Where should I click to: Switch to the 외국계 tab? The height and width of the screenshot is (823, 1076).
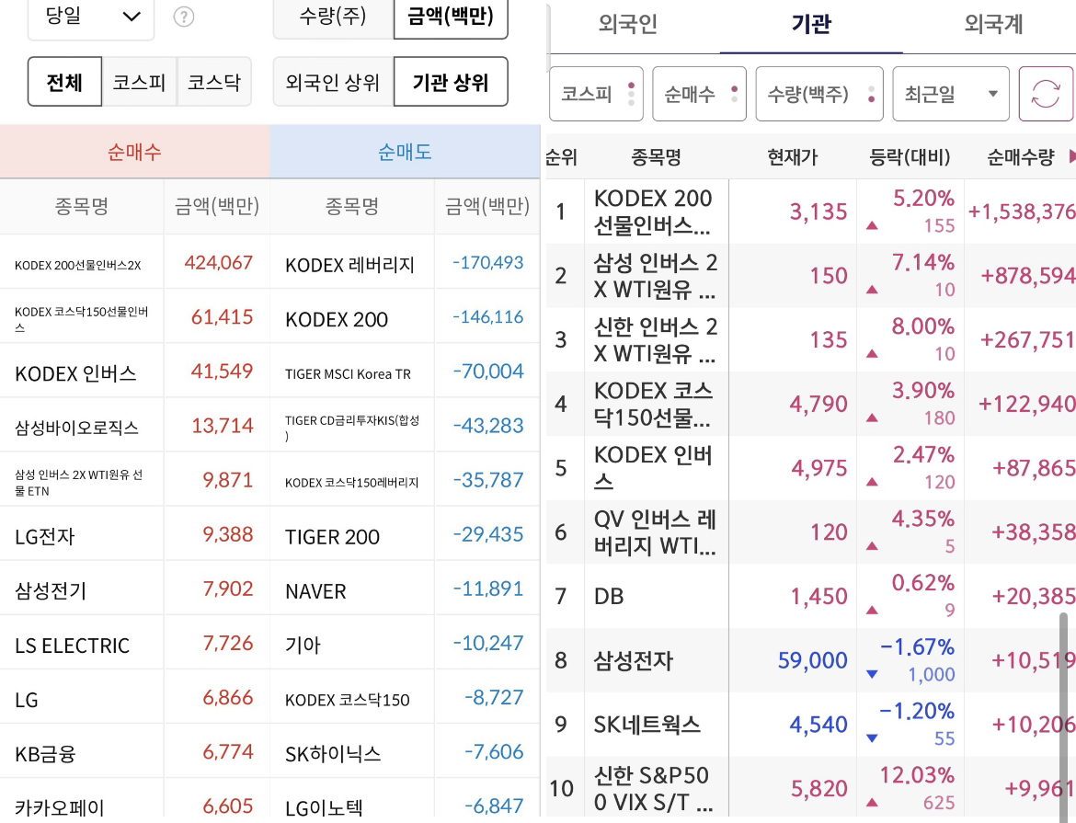pyautogui.click(x=993, y=25)
